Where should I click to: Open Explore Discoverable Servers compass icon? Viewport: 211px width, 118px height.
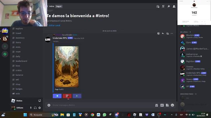point(5,54)
